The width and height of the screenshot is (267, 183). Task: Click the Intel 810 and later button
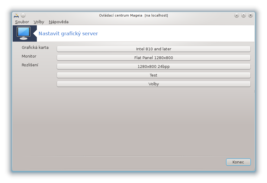(154, 49)
